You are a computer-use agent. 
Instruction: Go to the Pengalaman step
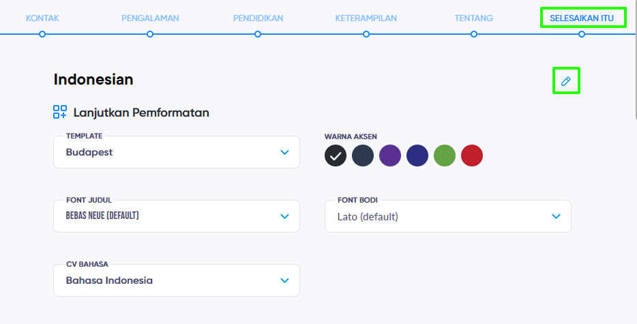(x=150, y=18)
